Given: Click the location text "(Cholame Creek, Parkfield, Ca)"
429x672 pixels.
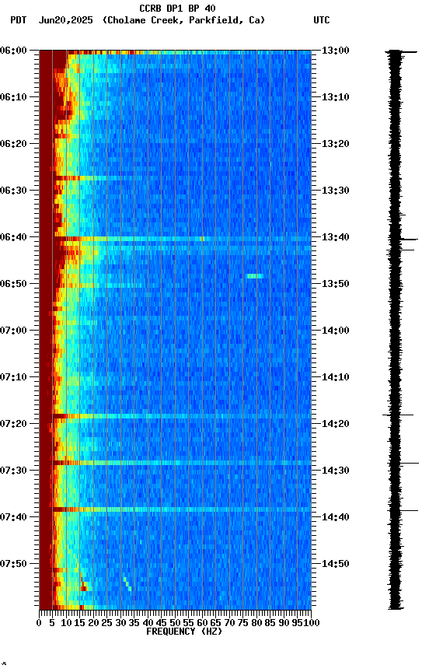Looking at the screenshot, I should tap(183, 20).
